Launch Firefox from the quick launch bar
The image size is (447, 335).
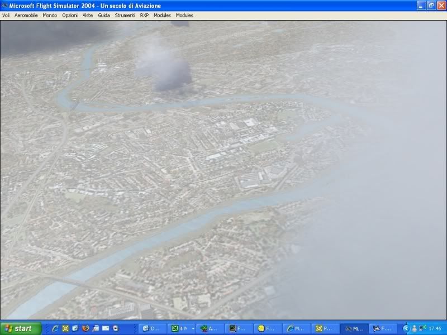coord(85,328)
